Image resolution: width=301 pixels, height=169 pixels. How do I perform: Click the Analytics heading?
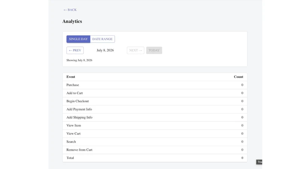pos(72,21)
